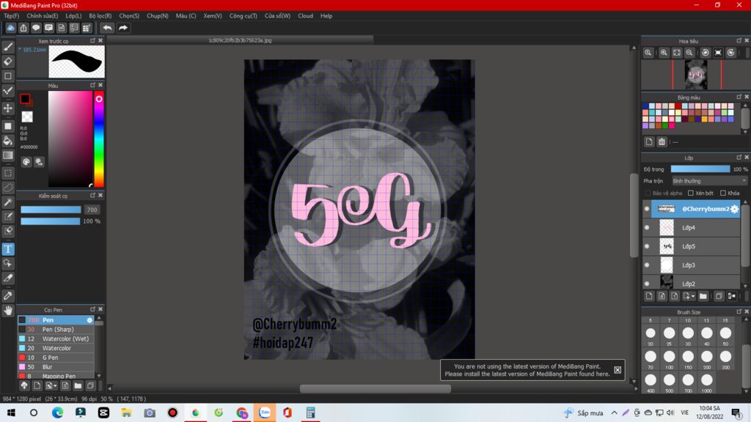
Task: Select the Lasso selection tool
Action: 8,188
